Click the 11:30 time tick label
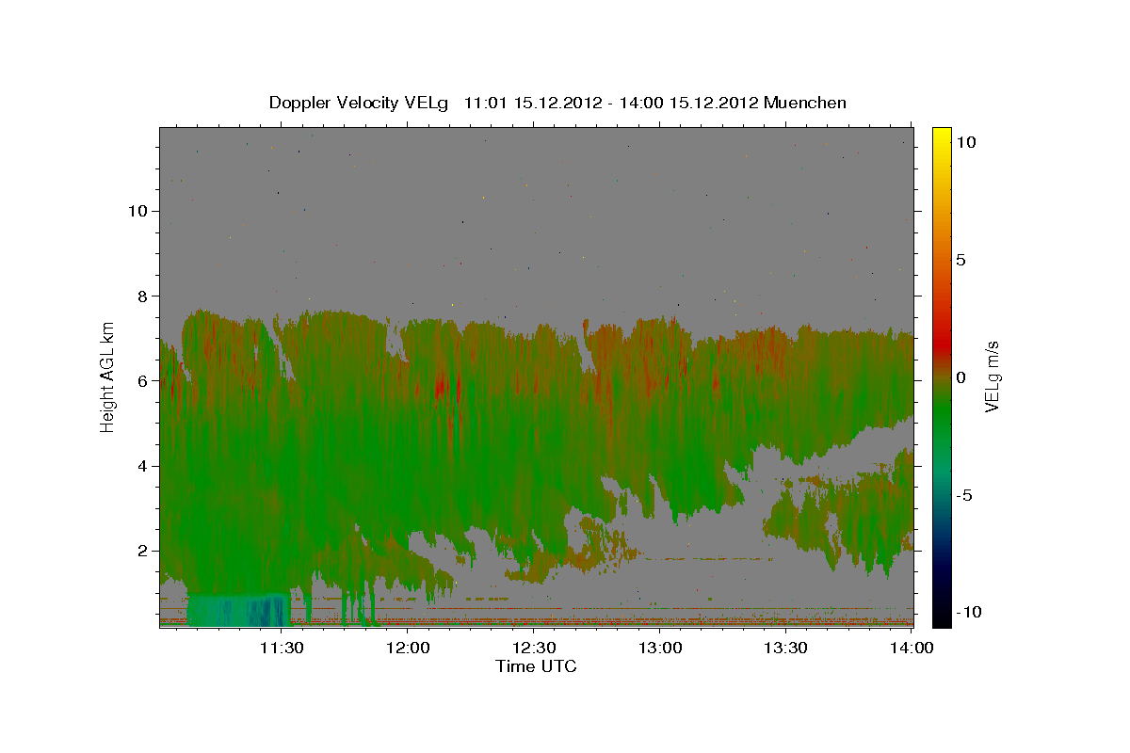This screenshot has width=1130, height=753. [x=282, y=649]
